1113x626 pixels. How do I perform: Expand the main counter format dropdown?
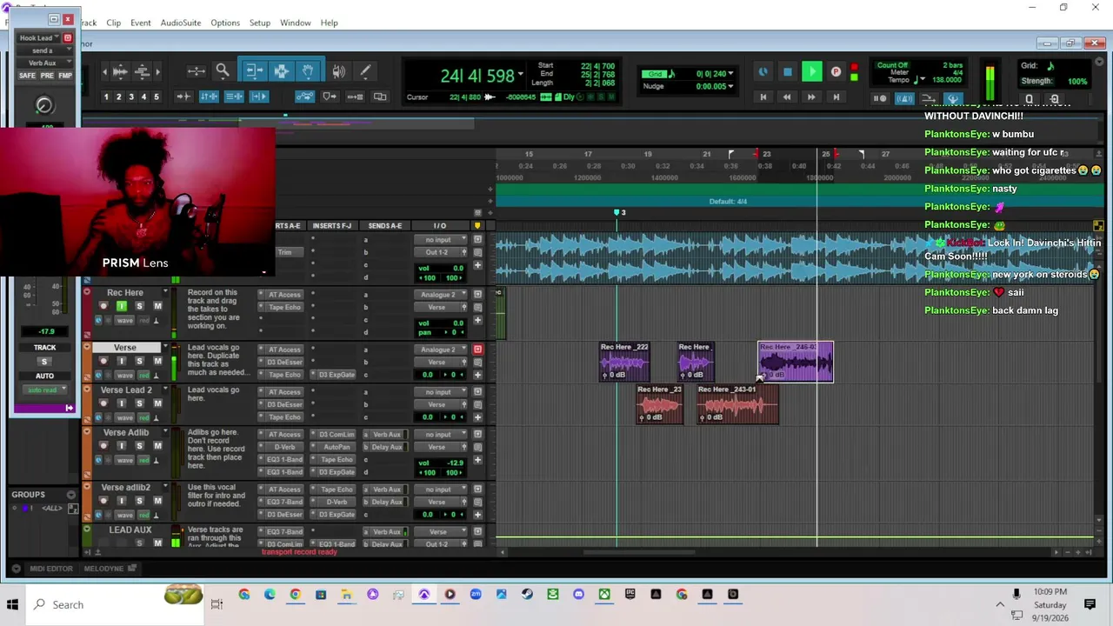coord(521,75)
